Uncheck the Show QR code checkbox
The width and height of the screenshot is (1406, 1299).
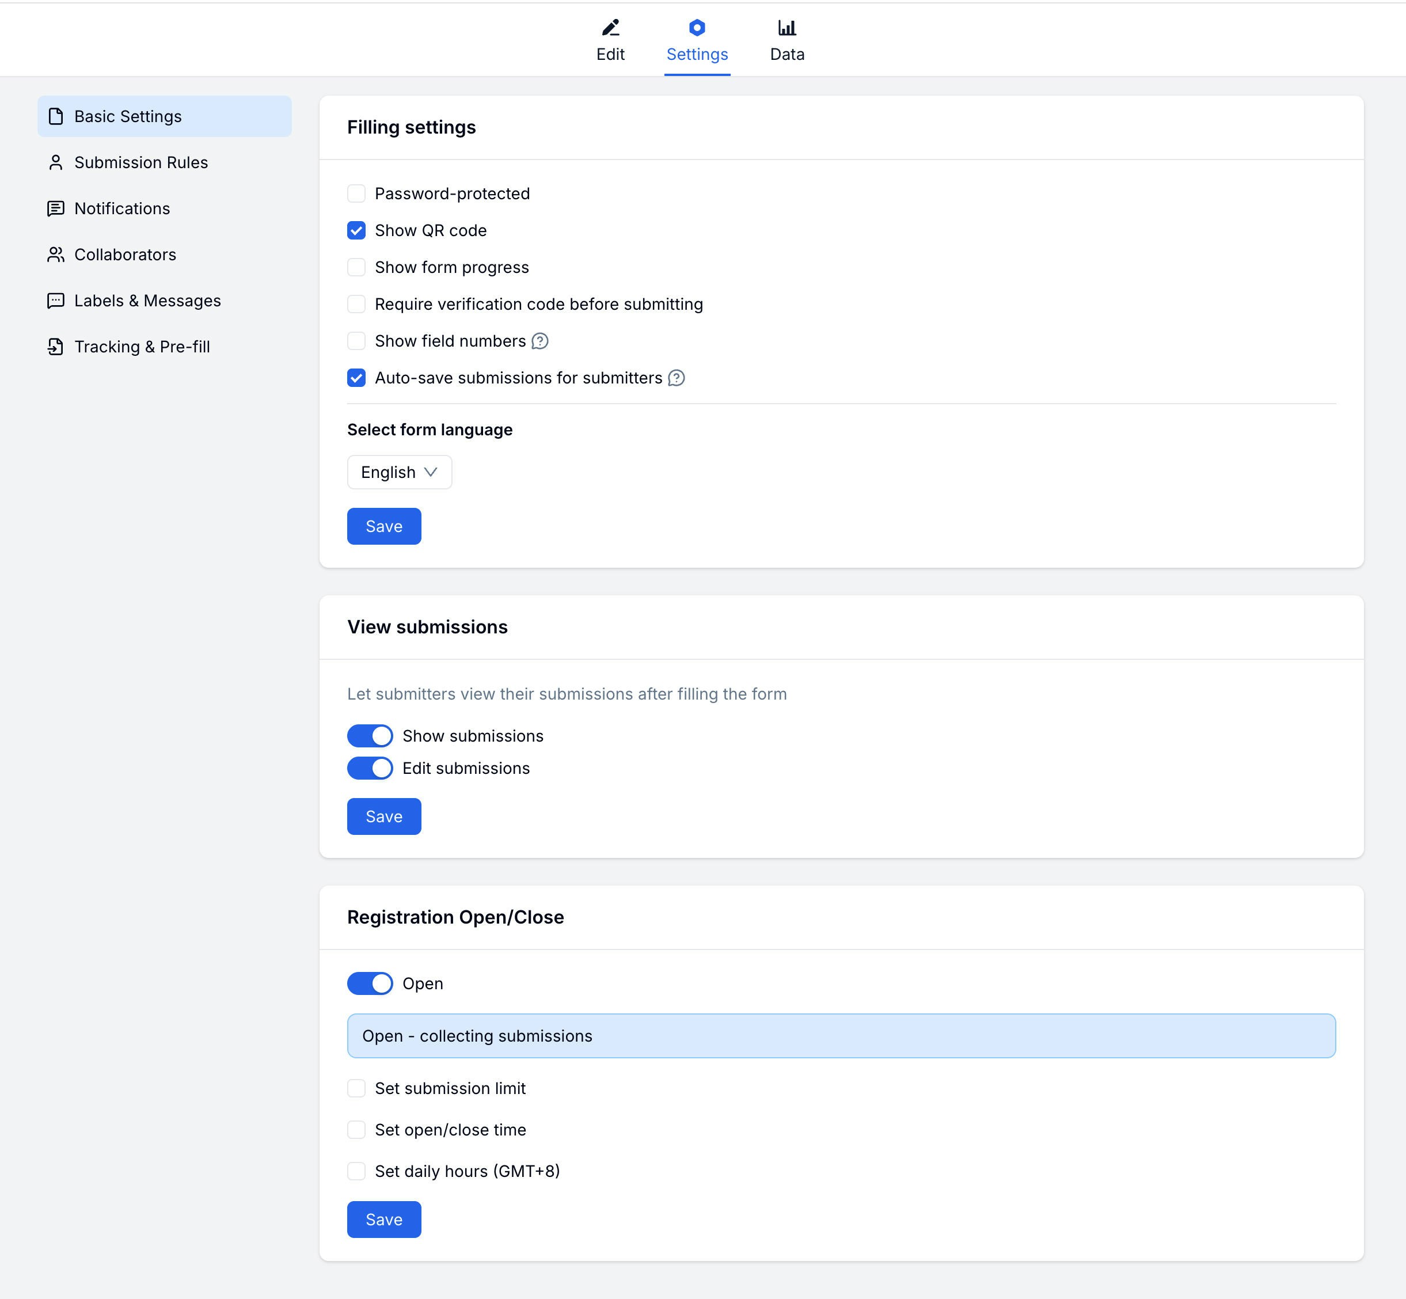point(356,230)
